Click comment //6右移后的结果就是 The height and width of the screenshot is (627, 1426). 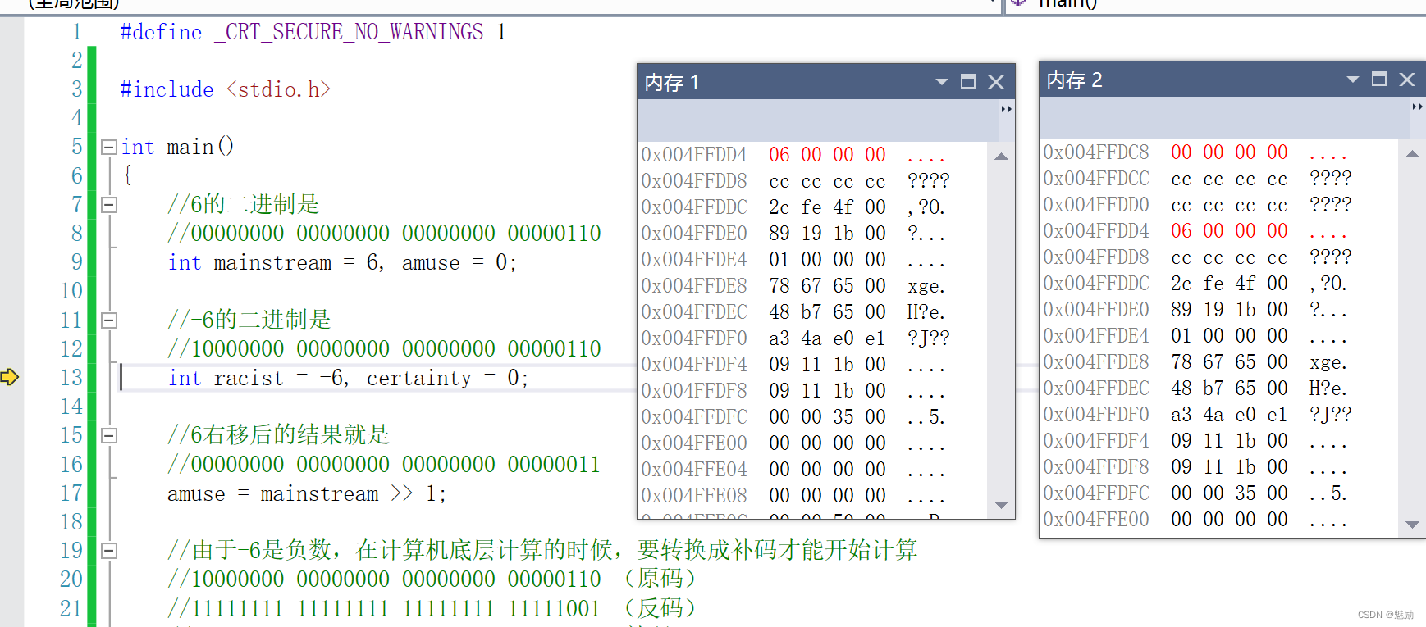pos(279,434)
